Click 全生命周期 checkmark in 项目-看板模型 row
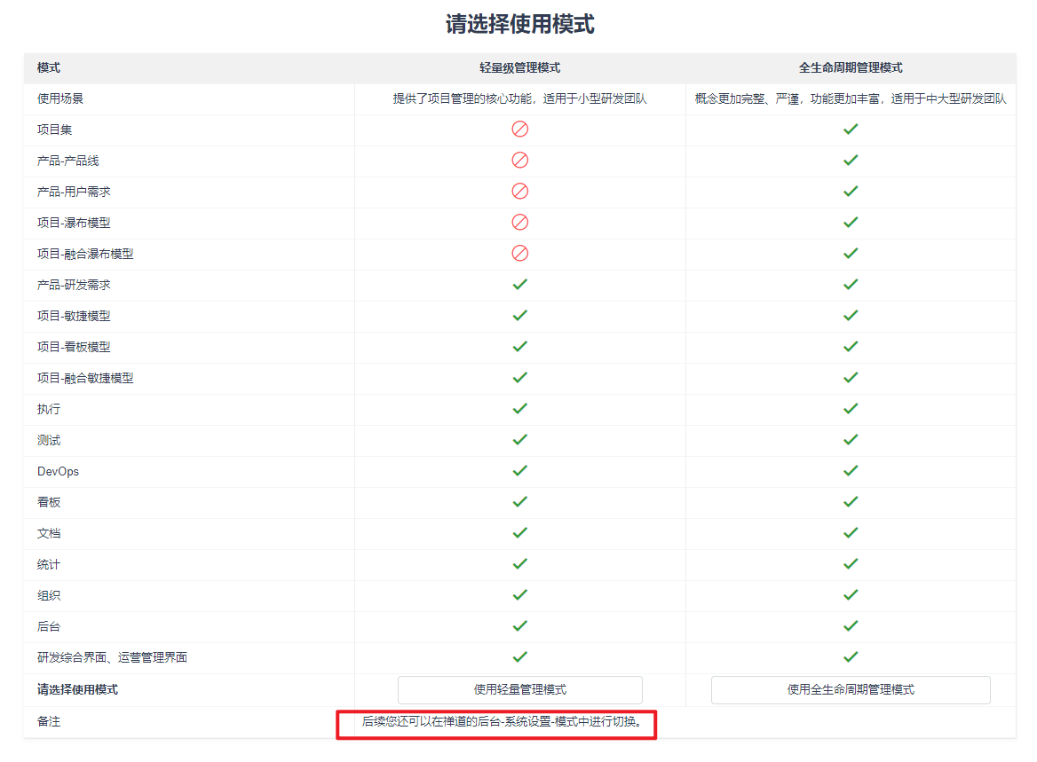This screenshot has width=1037, height=762. tap(851, 346)
